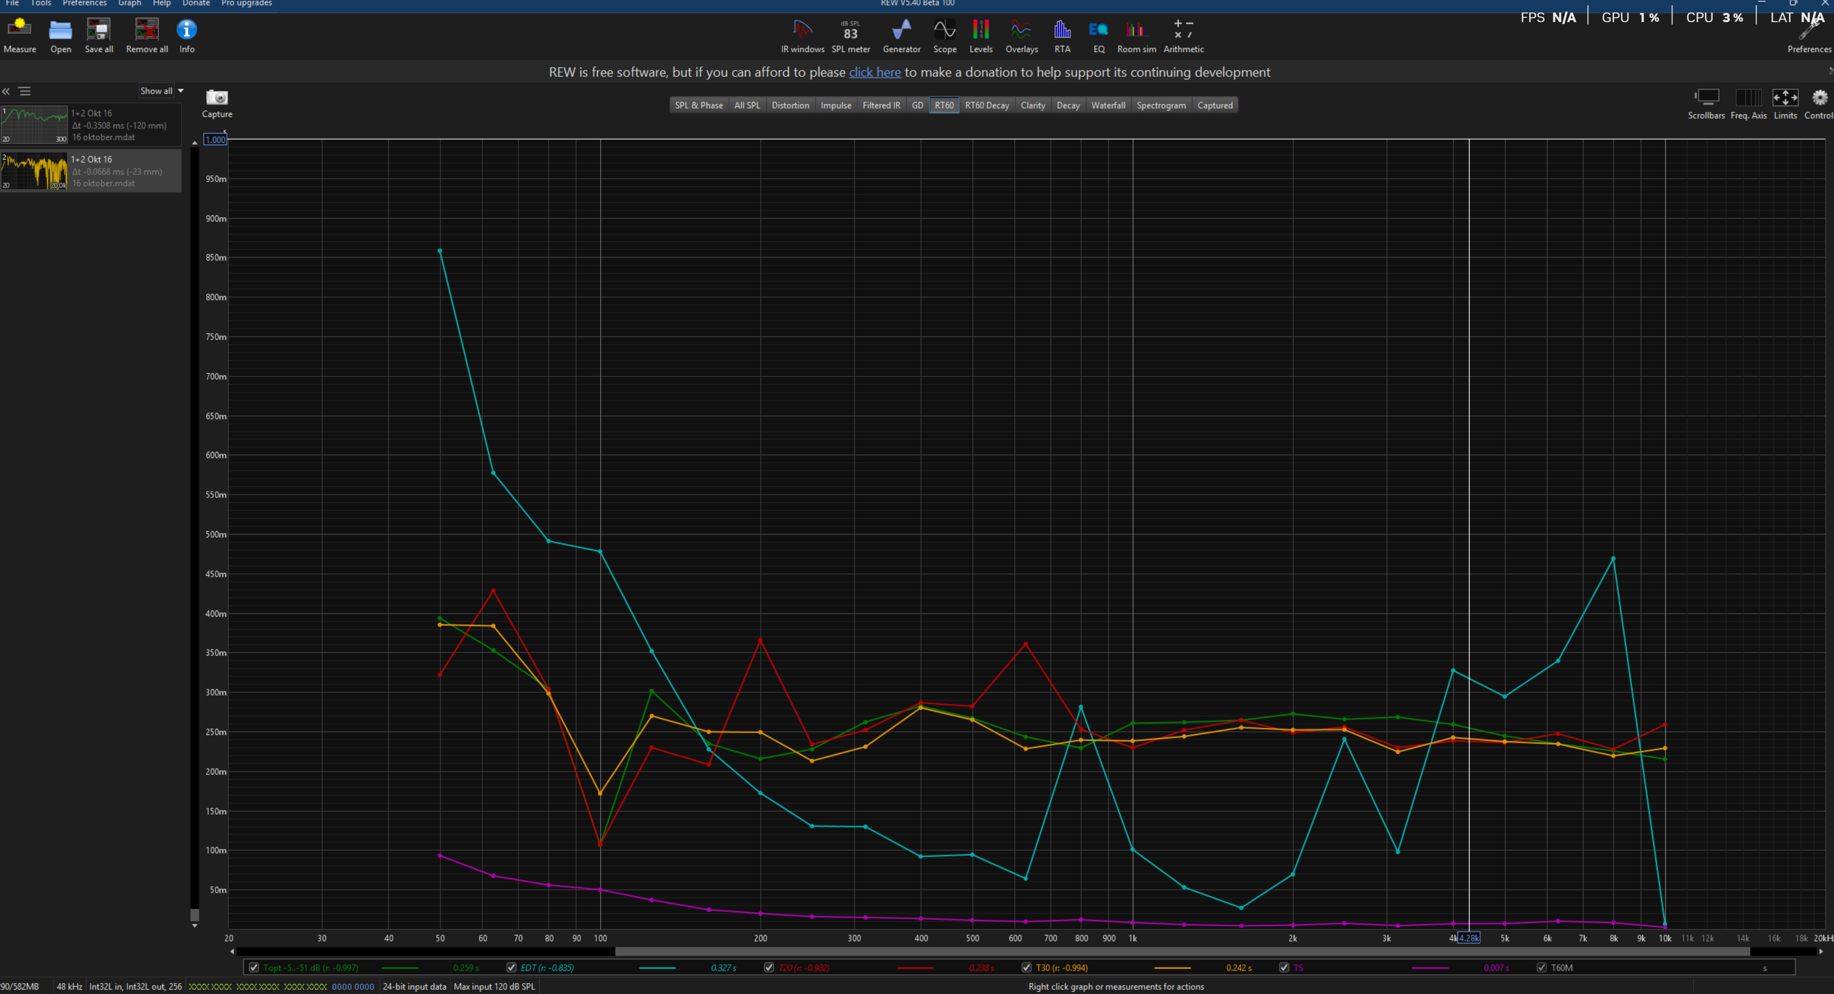Click the Capture camera icon
Viewport: 1834px width, 994px height.
216,98
